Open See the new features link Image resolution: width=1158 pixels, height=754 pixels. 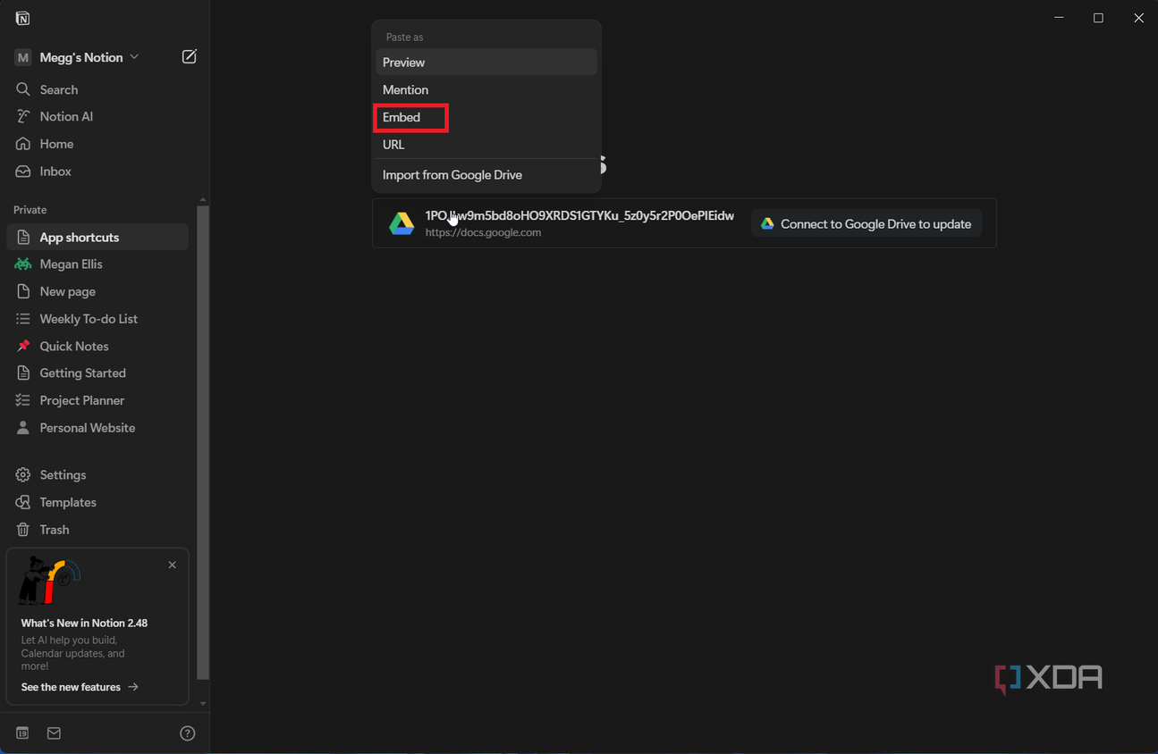[x=80, y=687]
